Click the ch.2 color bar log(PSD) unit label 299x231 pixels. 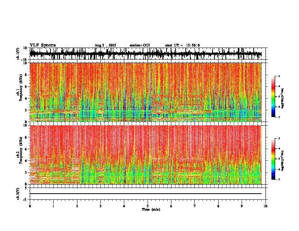(283, 160)
